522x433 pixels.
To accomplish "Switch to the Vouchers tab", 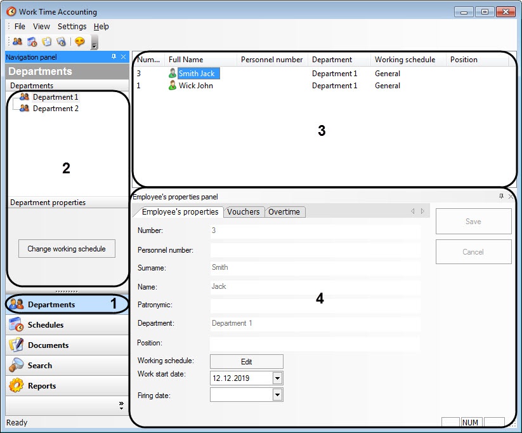I will 244,212.
